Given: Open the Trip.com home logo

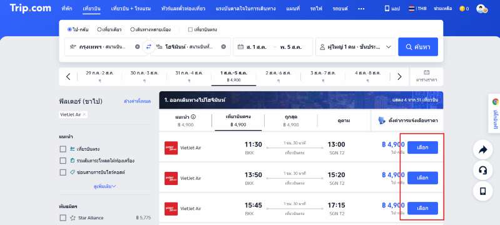Looking at the screenshot, I should 30,8.
